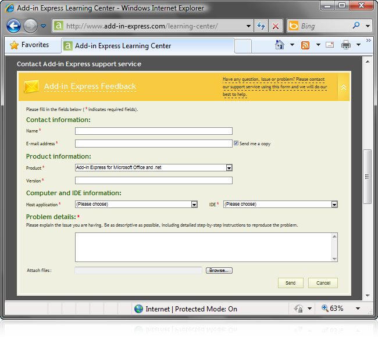Screen dimensions: 378x337
Task: Click the Read Mail icon
Action: coord(330,45)
